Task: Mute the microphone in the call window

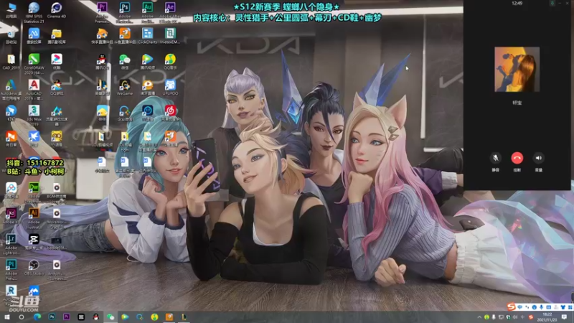Action: [495, 158]
